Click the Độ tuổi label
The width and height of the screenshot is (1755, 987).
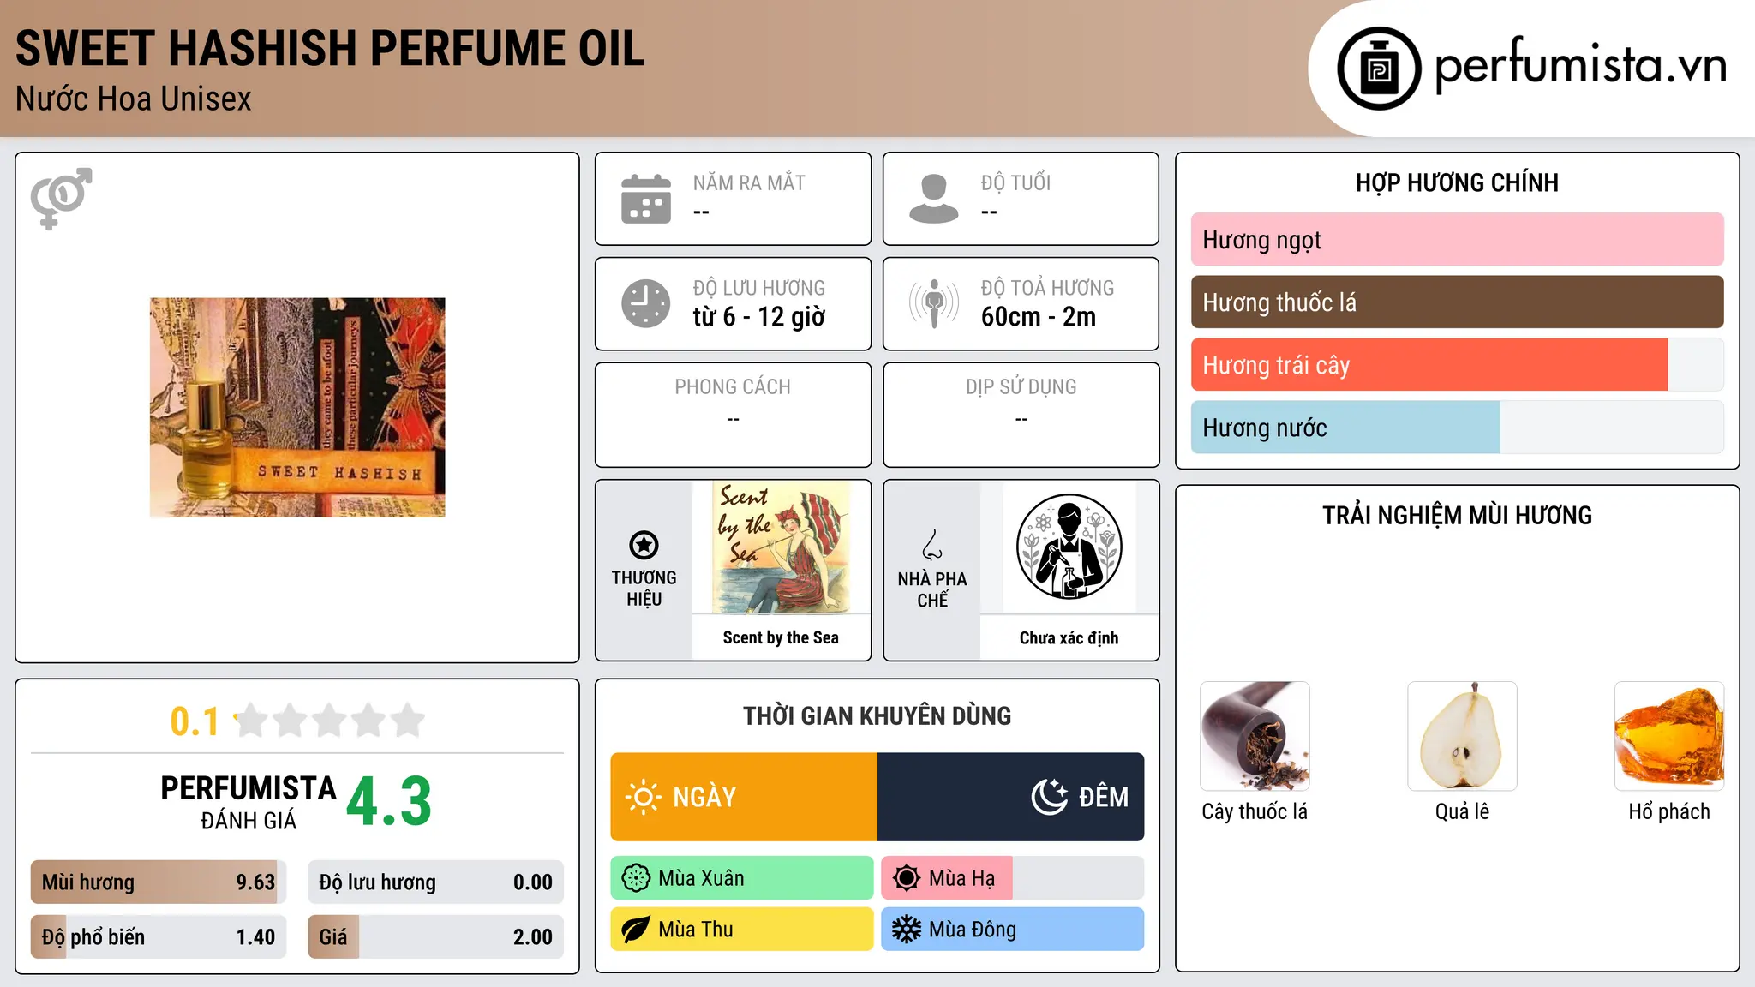[x=1015, y=183]
